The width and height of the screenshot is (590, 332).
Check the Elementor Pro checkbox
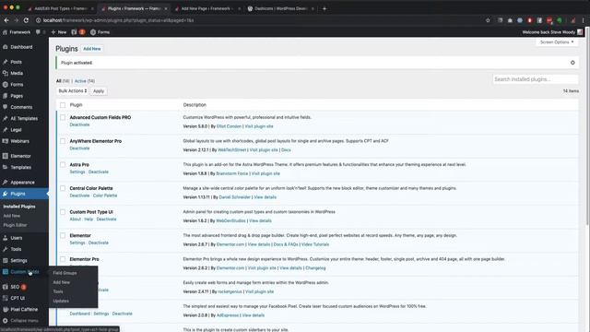[63, 259]
